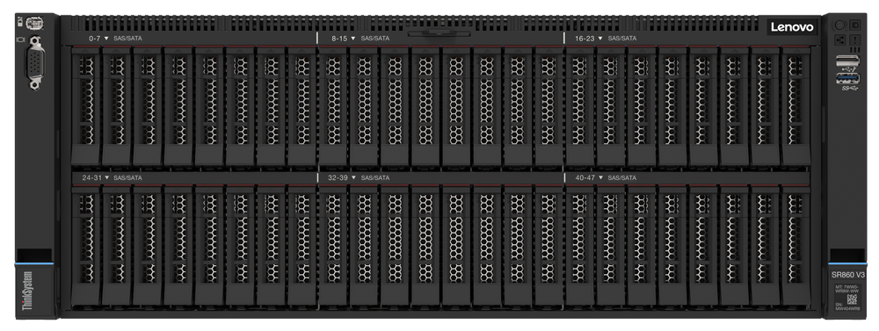Click the ThinkSystem vertical brand text
879x331 pixels.
tap(27, 291)
